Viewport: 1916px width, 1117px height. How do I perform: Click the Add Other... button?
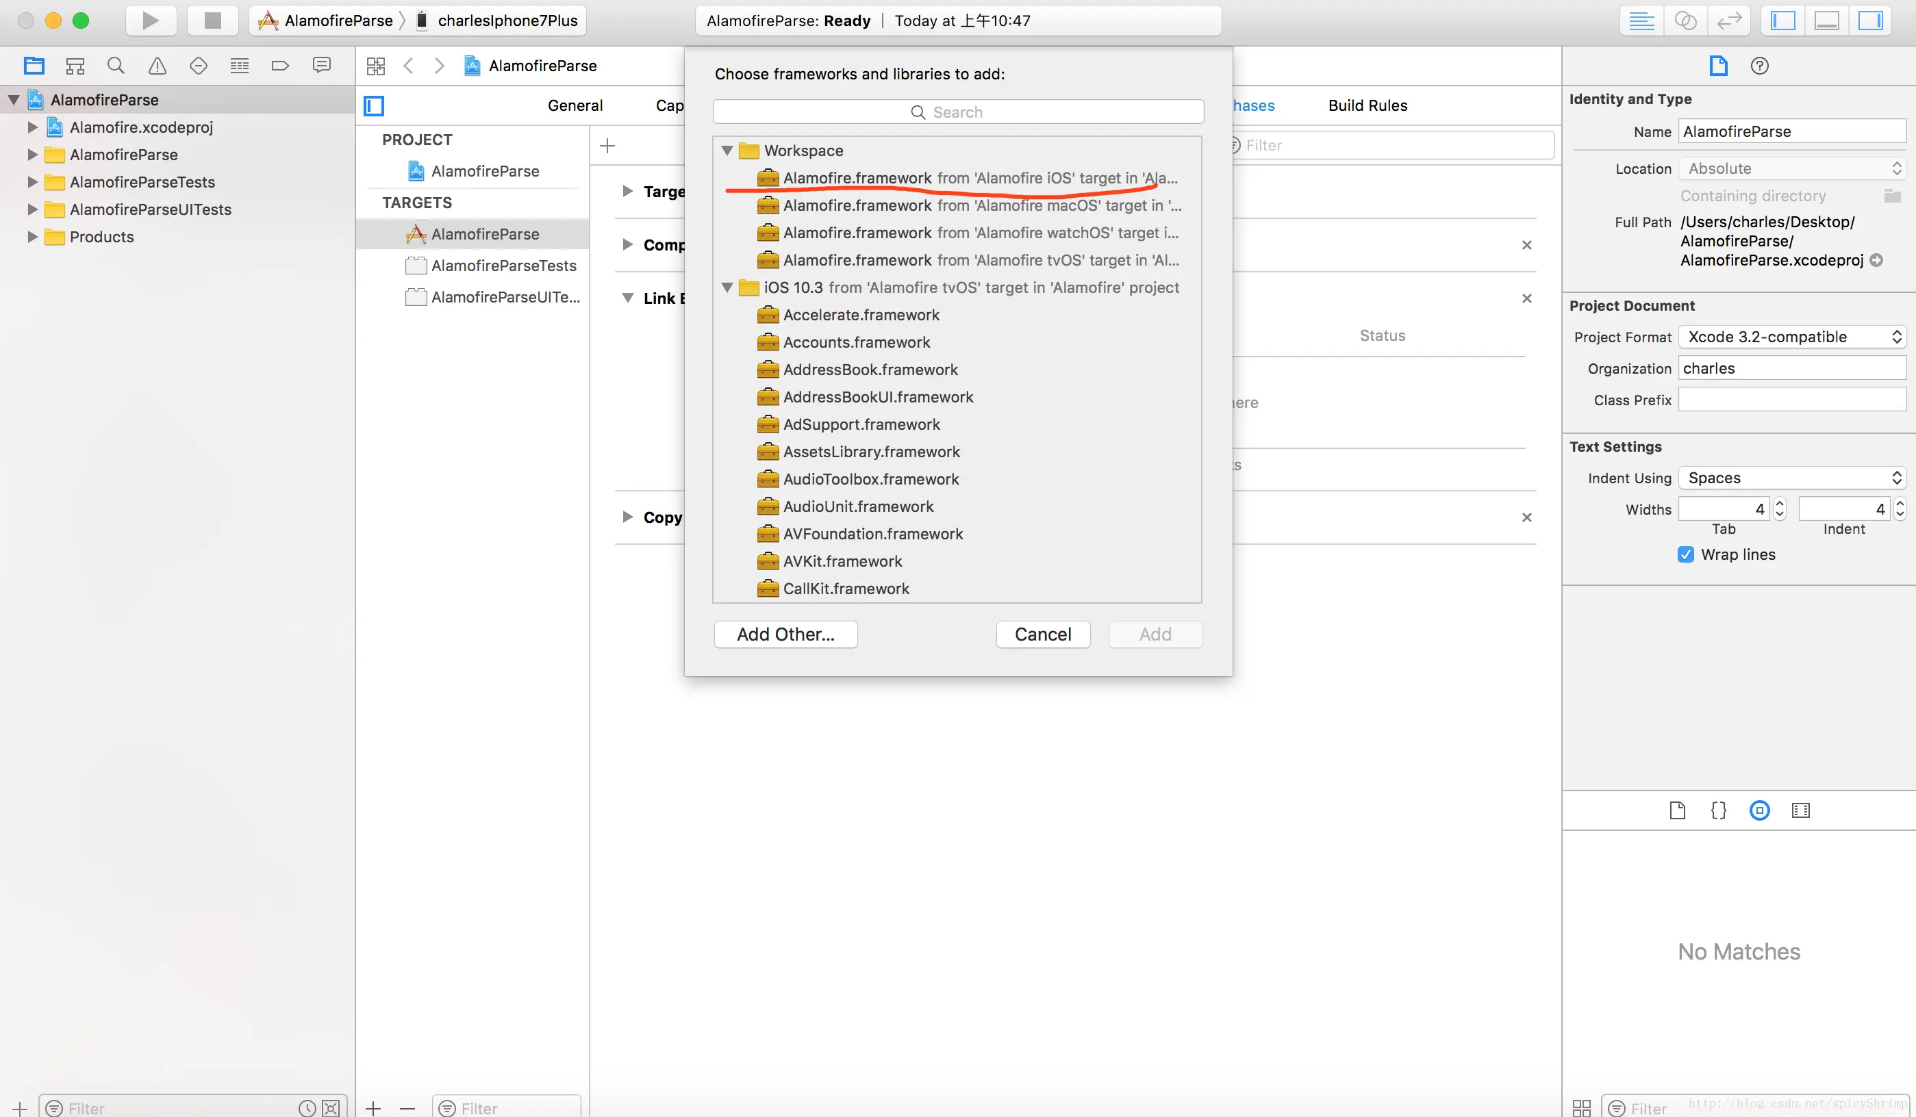[x=785, y=634]
